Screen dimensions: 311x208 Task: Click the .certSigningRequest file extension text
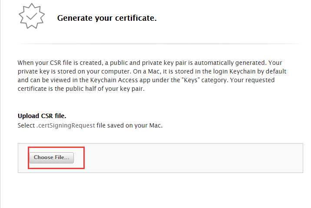[66, 125]
